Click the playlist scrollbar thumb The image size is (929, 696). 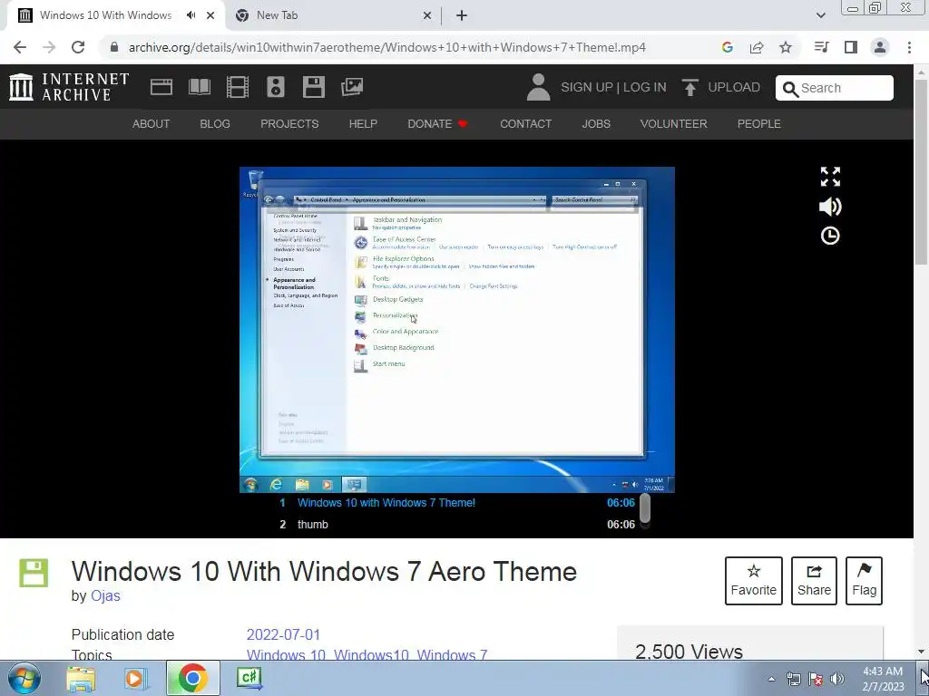pos(645,508)
